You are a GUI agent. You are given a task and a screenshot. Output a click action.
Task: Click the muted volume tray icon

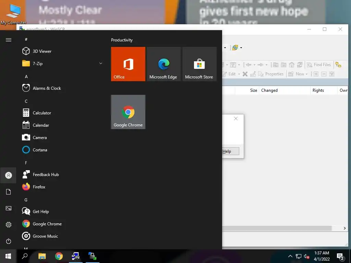[306, 256]
